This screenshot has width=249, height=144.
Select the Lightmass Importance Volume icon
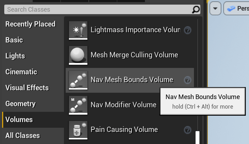(x=78, y=30)
